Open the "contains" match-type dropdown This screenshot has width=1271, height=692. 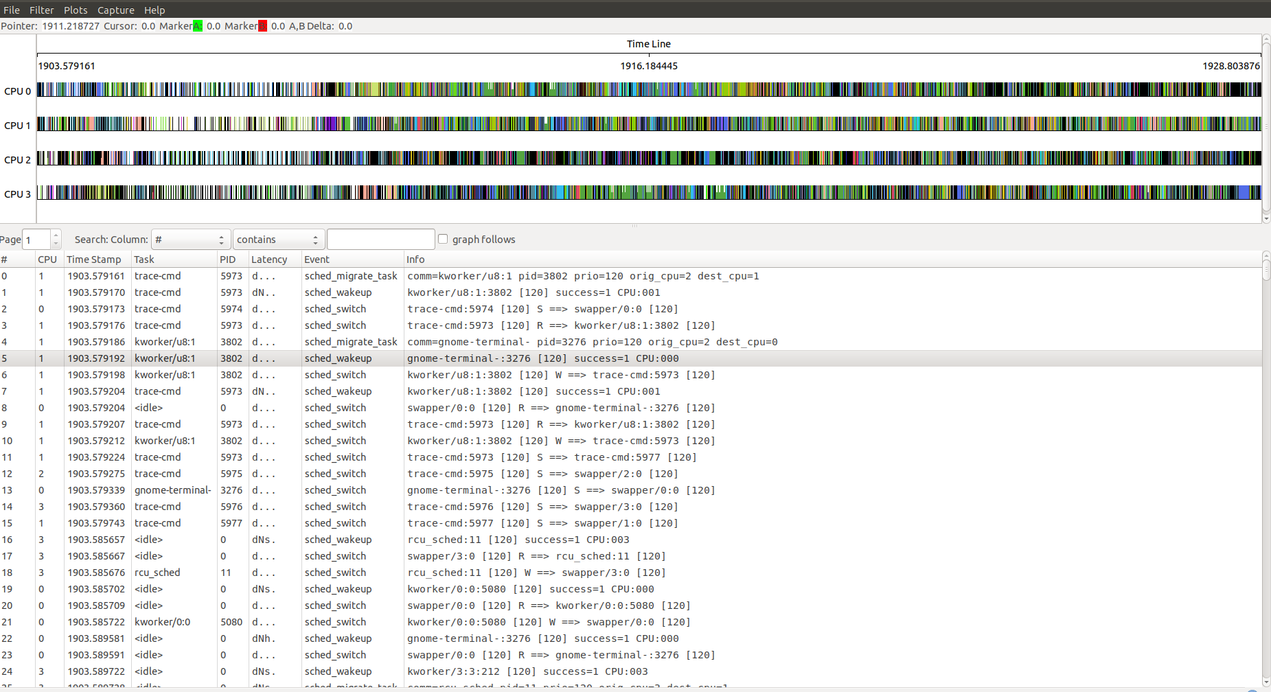click(277, 239)
